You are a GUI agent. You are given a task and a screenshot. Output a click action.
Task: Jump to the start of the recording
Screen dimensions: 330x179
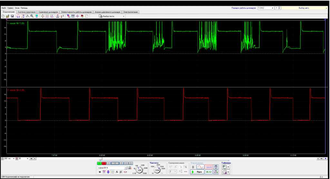click(x=31, y=159)
